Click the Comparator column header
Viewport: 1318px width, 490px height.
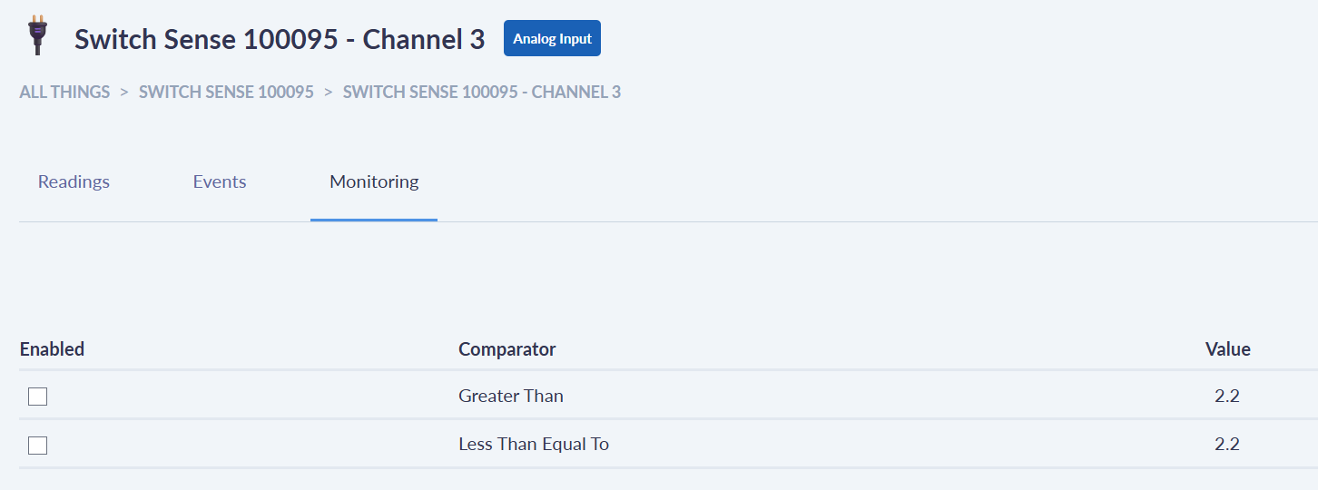[x=507, y=349]
